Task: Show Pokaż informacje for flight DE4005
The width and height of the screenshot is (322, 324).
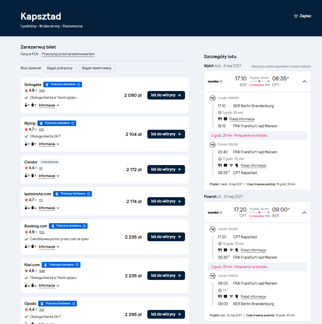Action: click(x=242, y=119)
